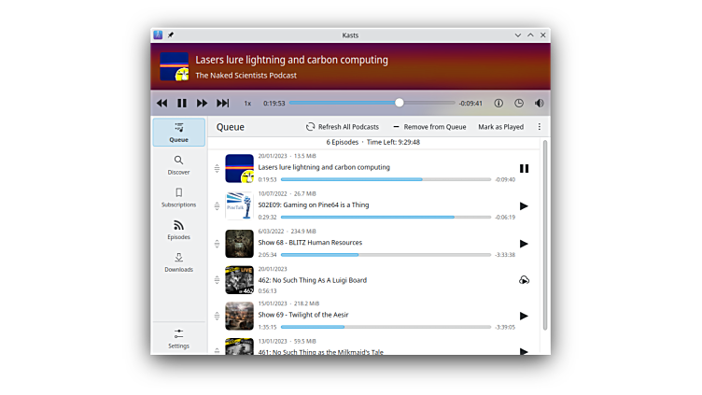Switch to the Downloads page
Image resolution: width=702 pixels, height=395 pixels.
178,262
